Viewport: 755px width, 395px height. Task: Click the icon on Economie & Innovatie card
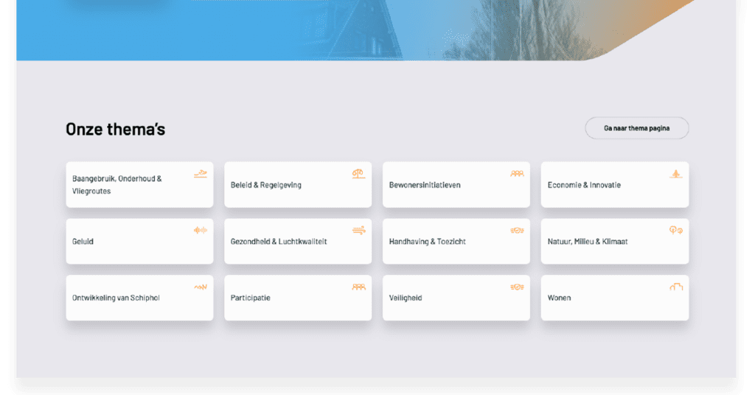click(x=675, y=174)
